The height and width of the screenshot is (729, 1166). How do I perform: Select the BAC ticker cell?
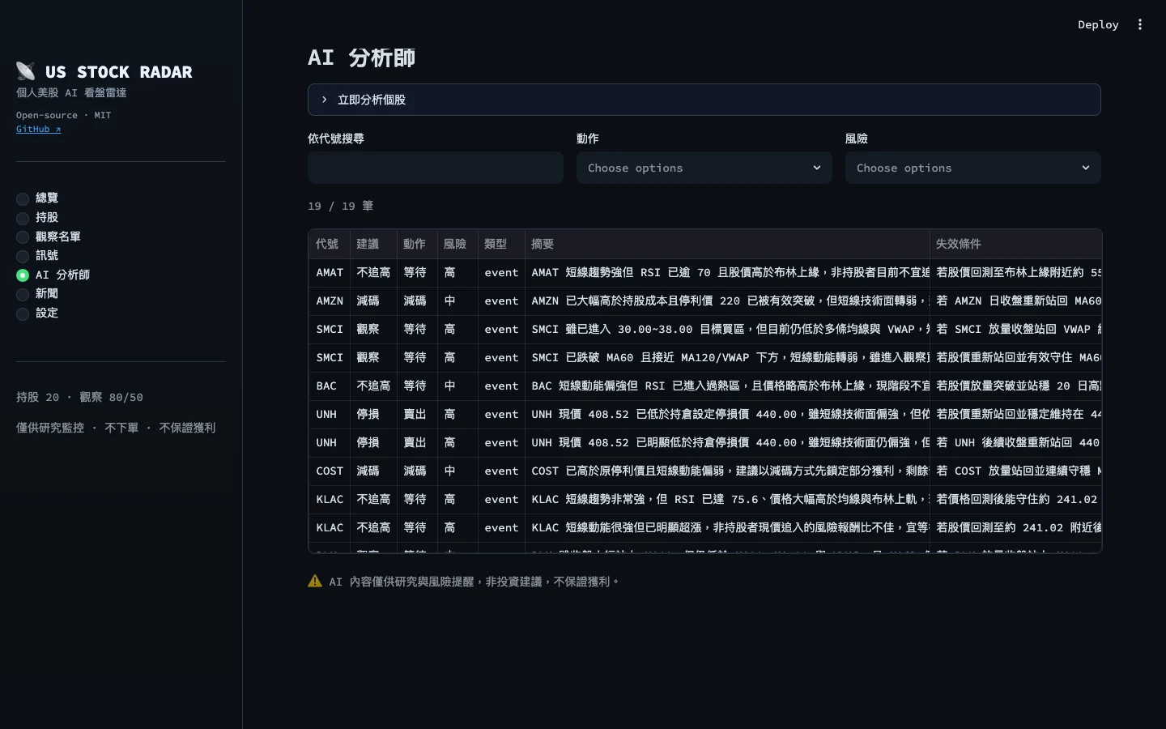[x=329, y=386]
